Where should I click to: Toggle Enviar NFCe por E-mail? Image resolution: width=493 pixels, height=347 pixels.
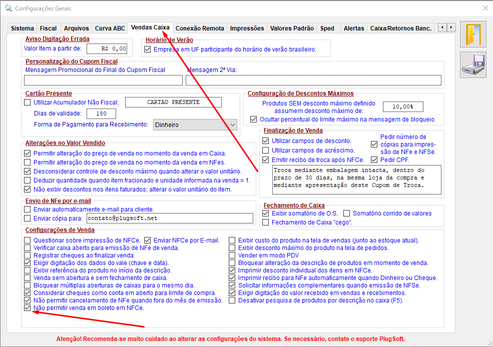pos(148,240)
